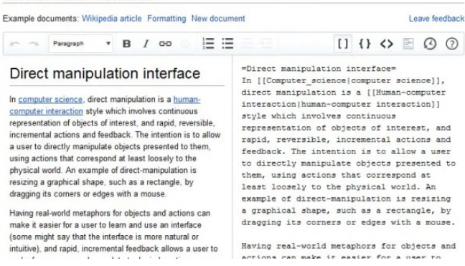The width and height of the screenshot is (465, 266).
Task: Open history clock icon
Action: [x=430, y=44]
